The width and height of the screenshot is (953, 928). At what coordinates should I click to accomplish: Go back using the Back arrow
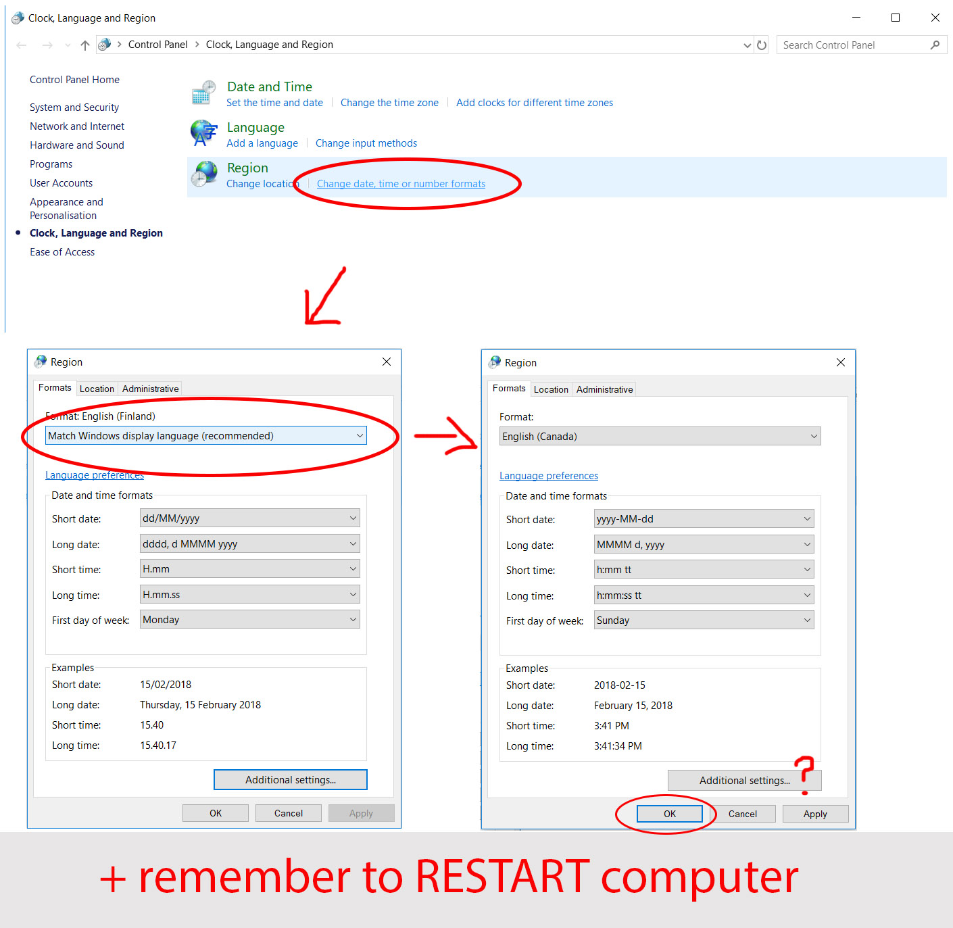point(22,45)
